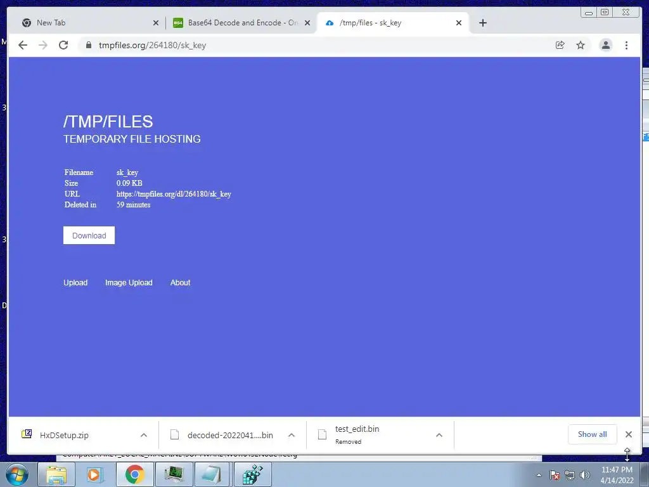Screen dimensions: 649x487
Task: Open Windows Explorer from taskbar
Action: [56, 474]
